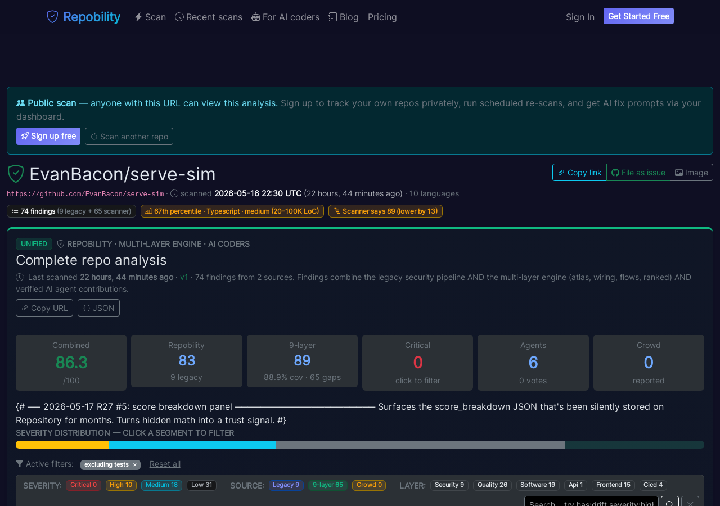Click the Crowd 0 reported card
720x506 pixels.
pos(649,363)
